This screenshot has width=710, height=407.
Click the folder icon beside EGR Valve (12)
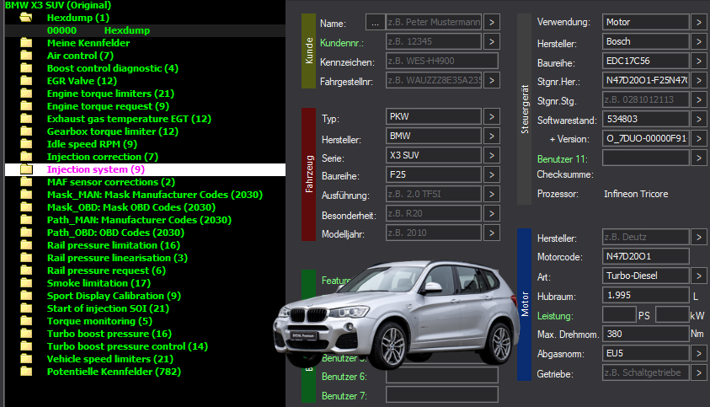[x=26, y=81]
